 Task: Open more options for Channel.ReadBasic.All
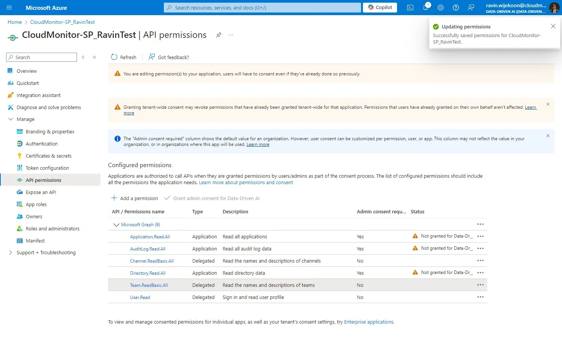[480, 261]
